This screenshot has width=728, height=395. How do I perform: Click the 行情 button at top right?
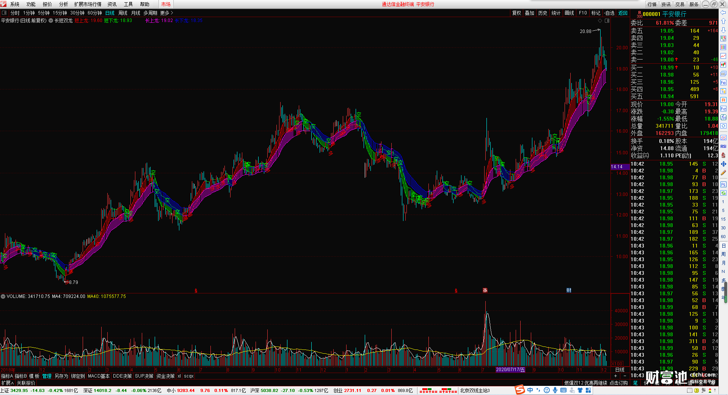click(x=652, y=4)
